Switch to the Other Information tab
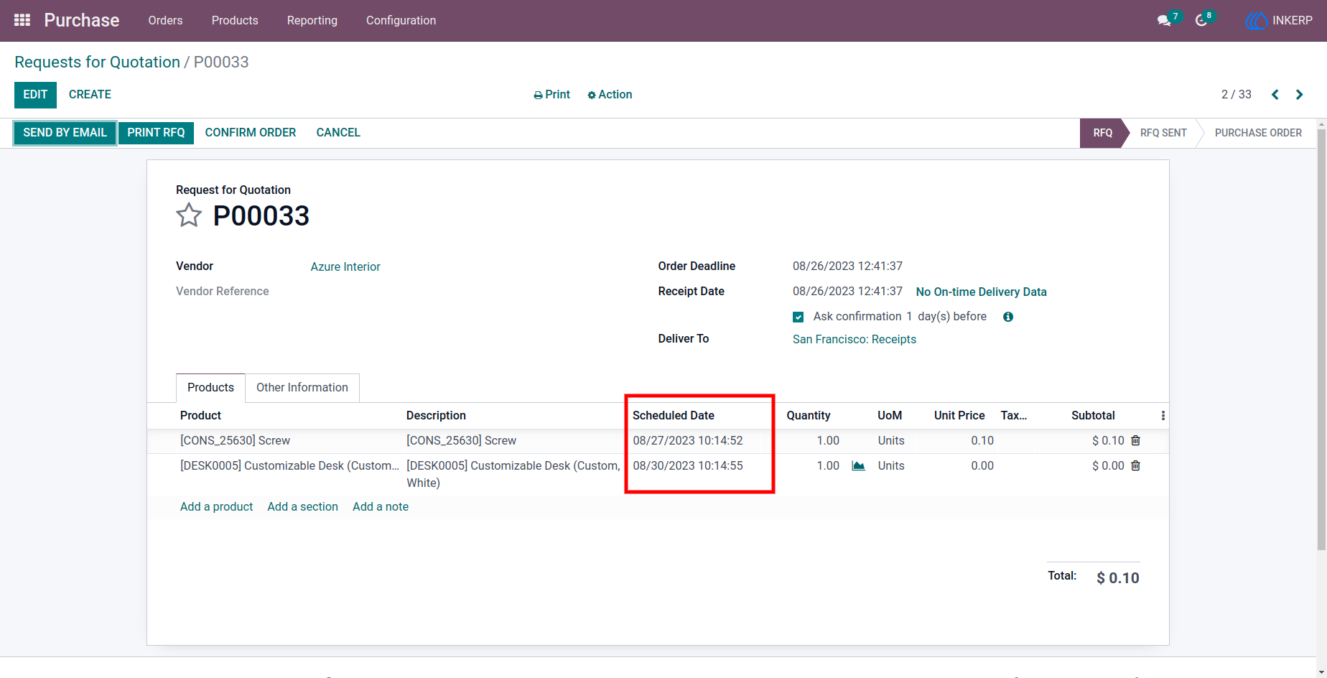This screenshot has width=1327, height=678. point(302,388)
